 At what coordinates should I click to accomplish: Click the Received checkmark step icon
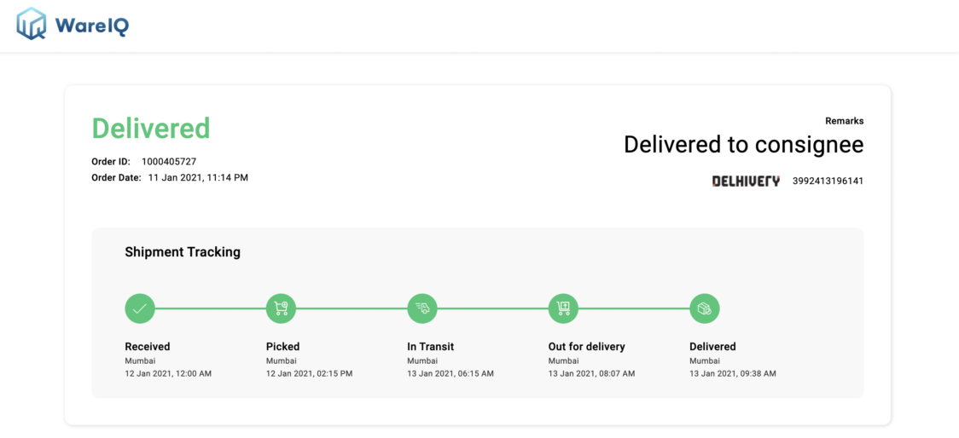coord(140,308)
